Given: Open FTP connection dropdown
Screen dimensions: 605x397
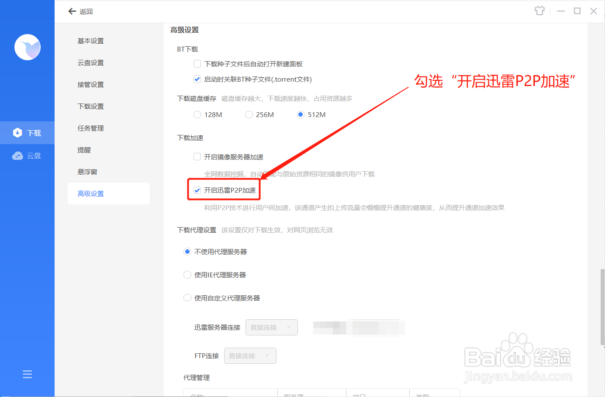Looking at the screenshot, I should (250, 356).
